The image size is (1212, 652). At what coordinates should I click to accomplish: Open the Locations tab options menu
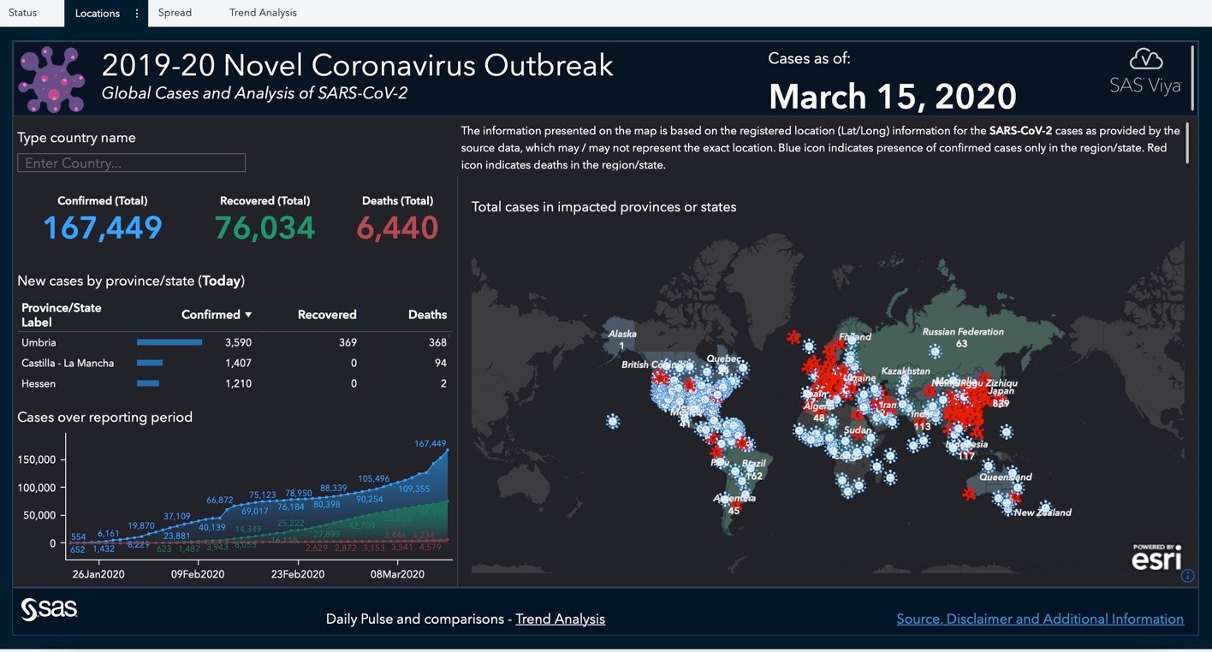click(137, 14)
